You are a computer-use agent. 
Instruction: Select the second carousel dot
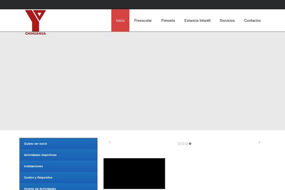click(182, 143)
